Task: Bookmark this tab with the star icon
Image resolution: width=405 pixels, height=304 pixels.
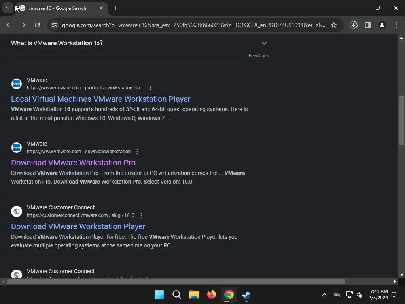Action: tap(334, 25)
